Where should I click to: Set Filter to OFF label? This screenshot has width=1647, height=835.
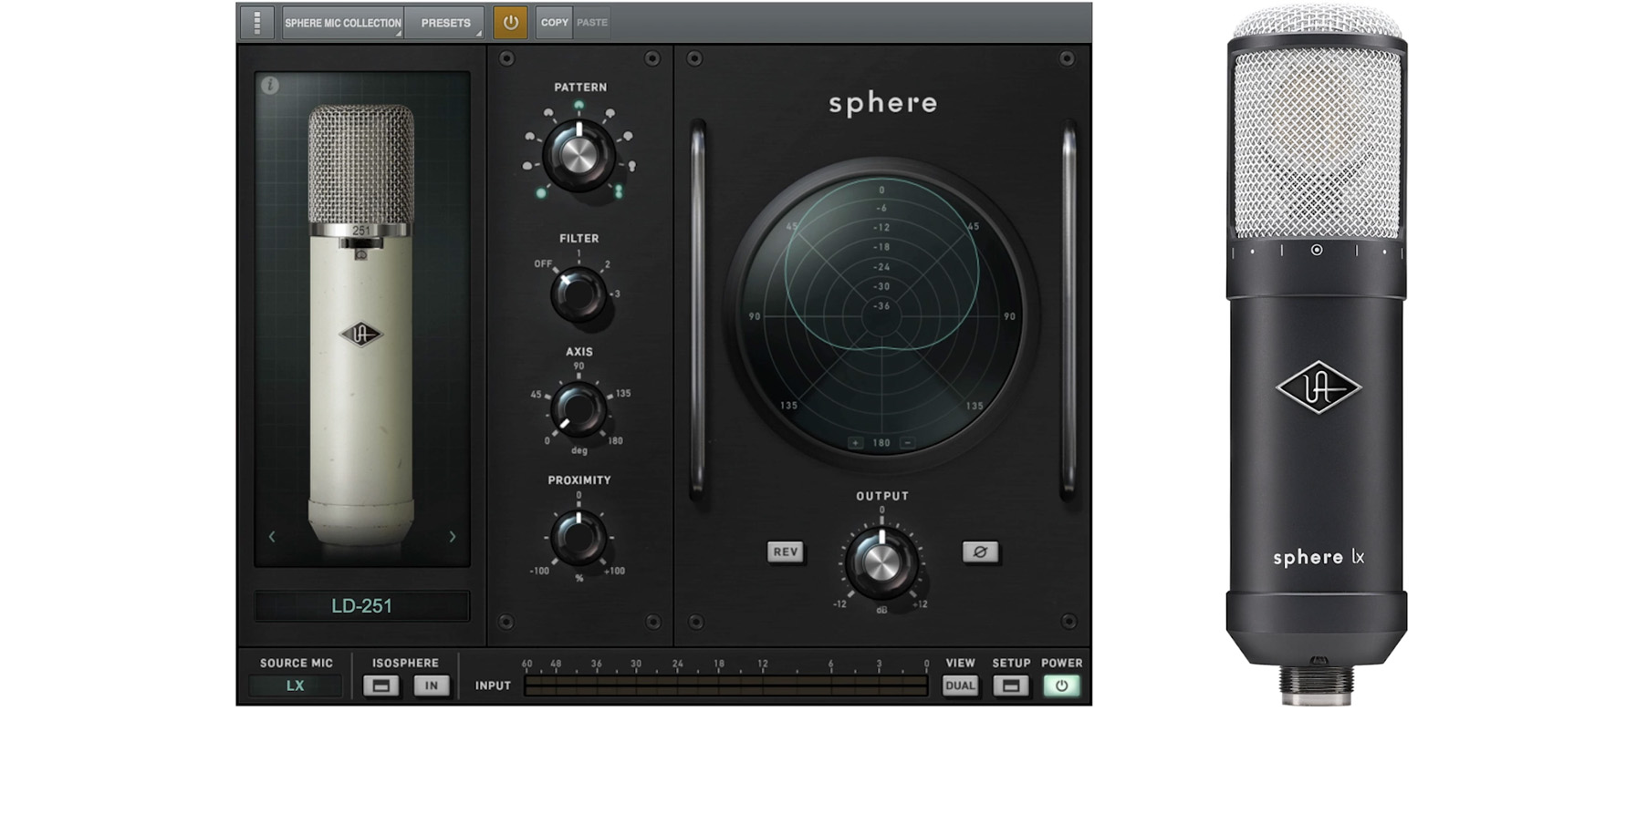tap(543, 264)
